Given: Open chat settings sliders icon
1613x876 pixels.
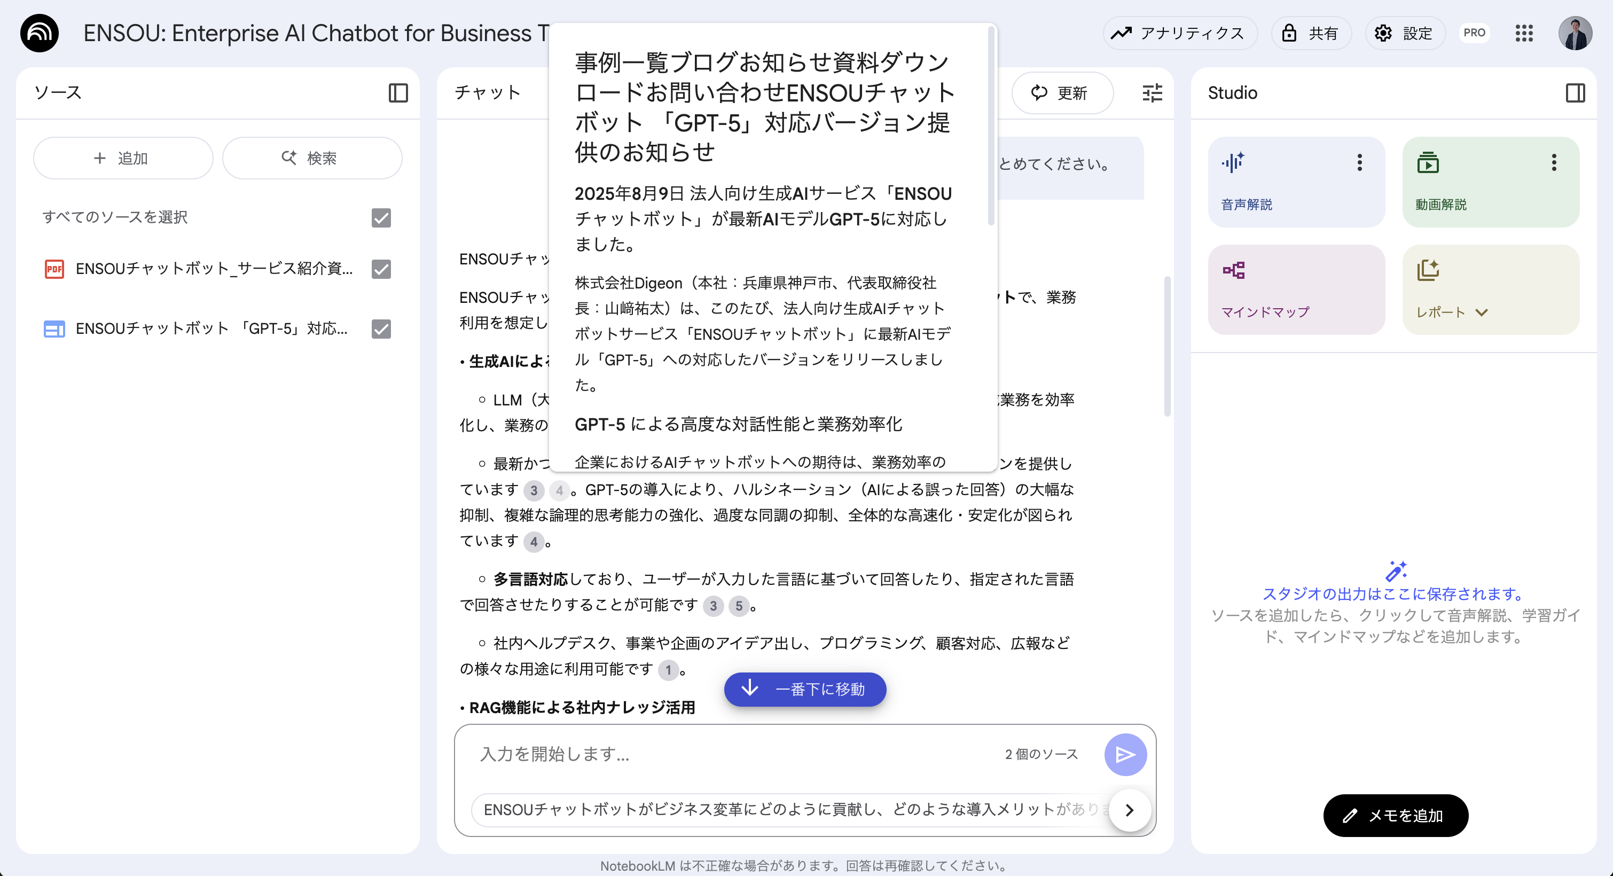Looking at the screenshot, I should coord(1152,92).
